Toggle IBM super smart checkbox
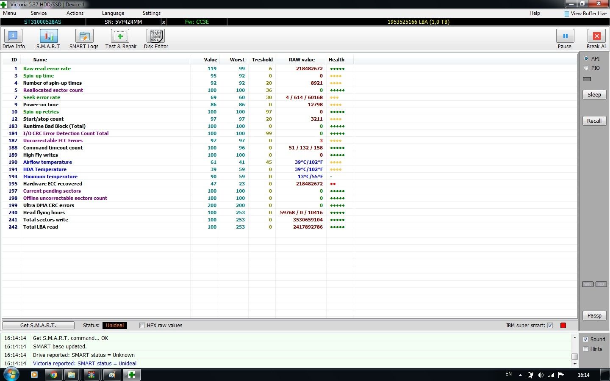The height and width of the screenshot is (381, 610). 550,326
